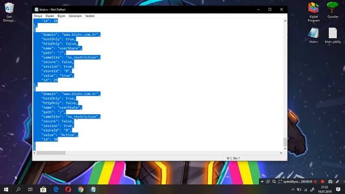Click the battery tray icon
The height and width of the screenshot is (194, 345).
[x=299, y=190]
